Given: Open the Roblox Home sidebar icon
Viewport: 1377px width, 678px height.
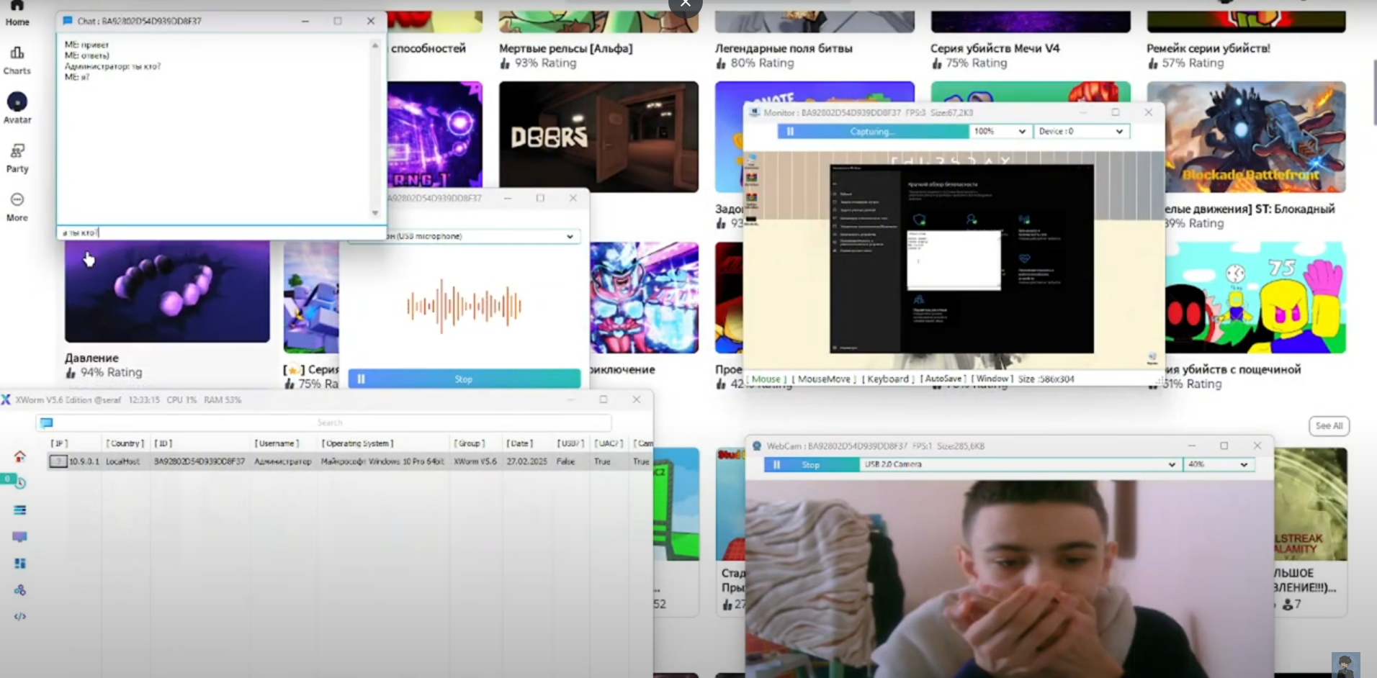Looking at the screenshot, I should point(17,6).
